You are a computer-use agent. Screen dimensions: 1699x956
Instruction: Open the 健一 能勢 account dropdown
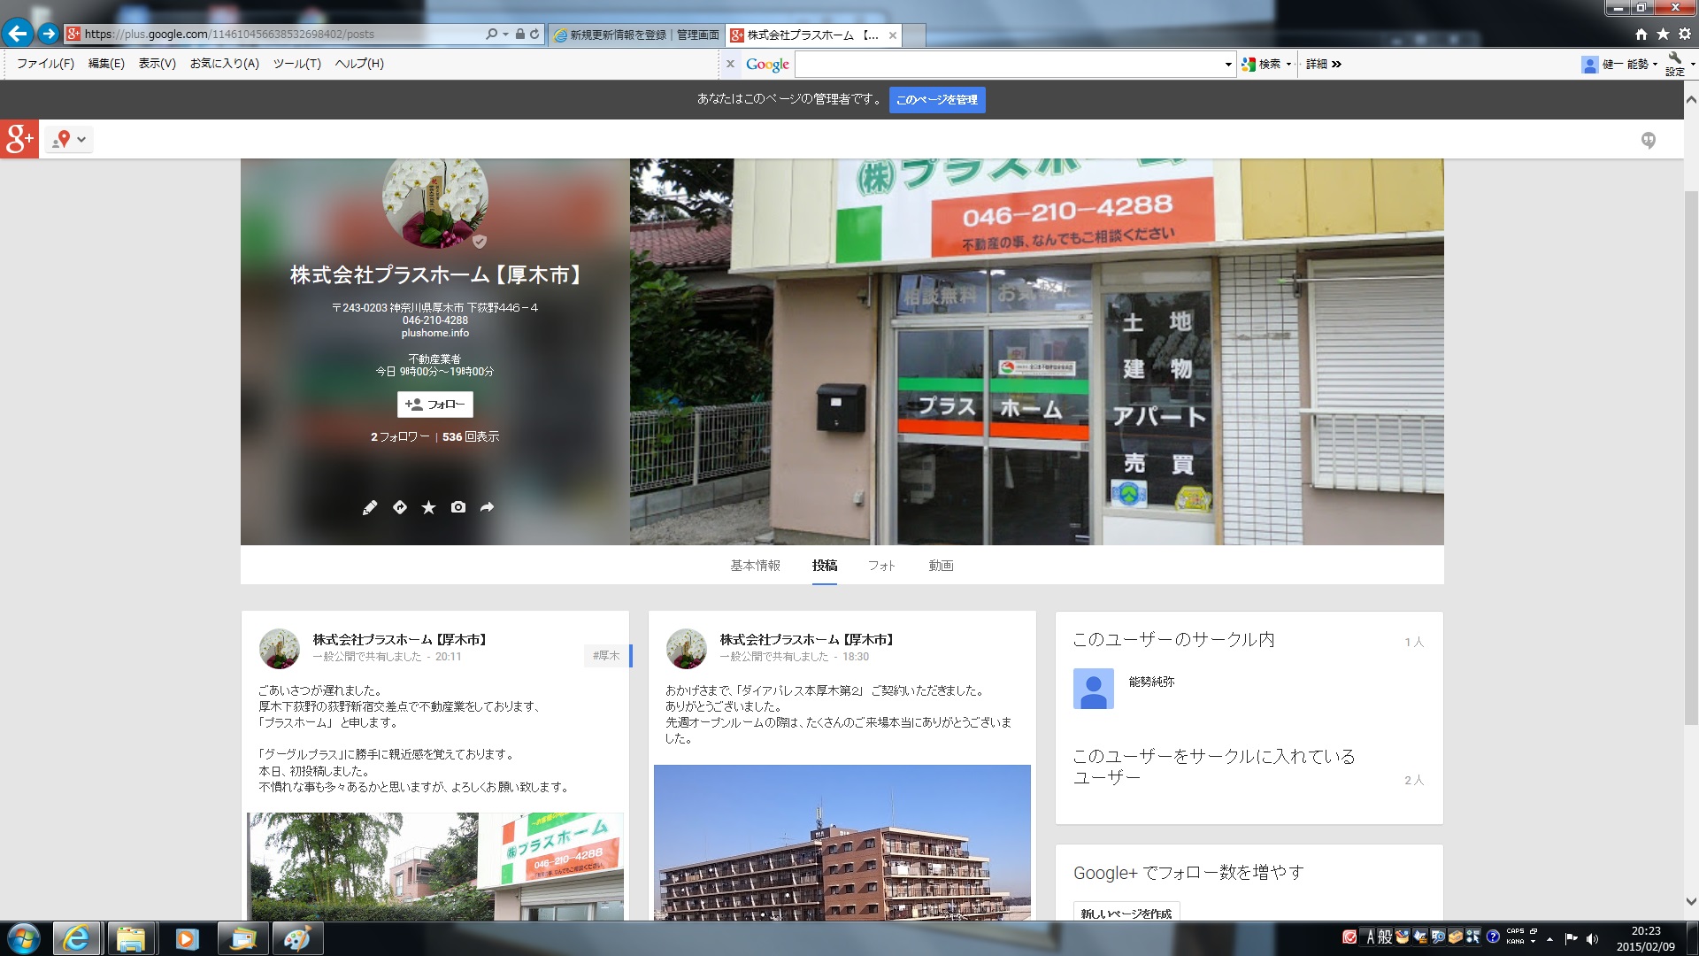coord(1619,64)
